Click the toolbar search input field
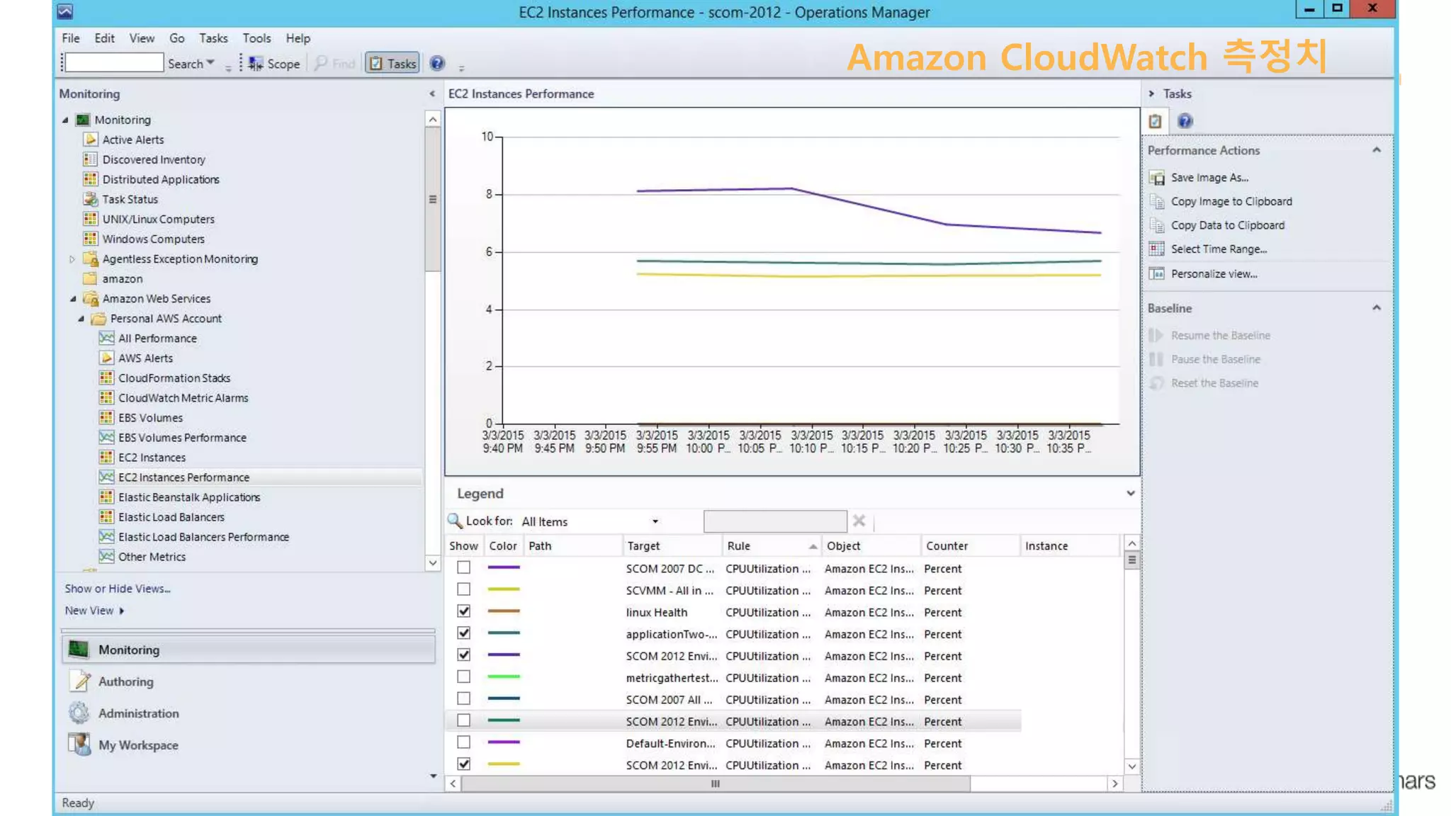Image resolution: width=1451 pixels, height=816 pixels. [114, 63]
